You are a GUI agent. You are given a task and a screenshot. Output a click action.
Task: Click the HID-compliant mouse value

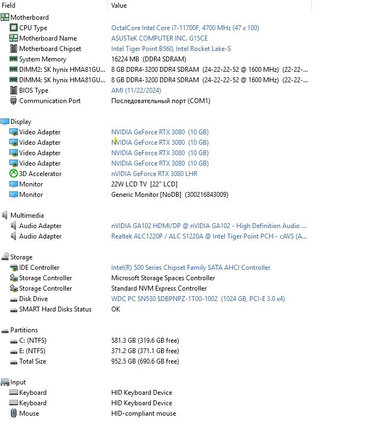pyautogui.click(x=144, y=413)
